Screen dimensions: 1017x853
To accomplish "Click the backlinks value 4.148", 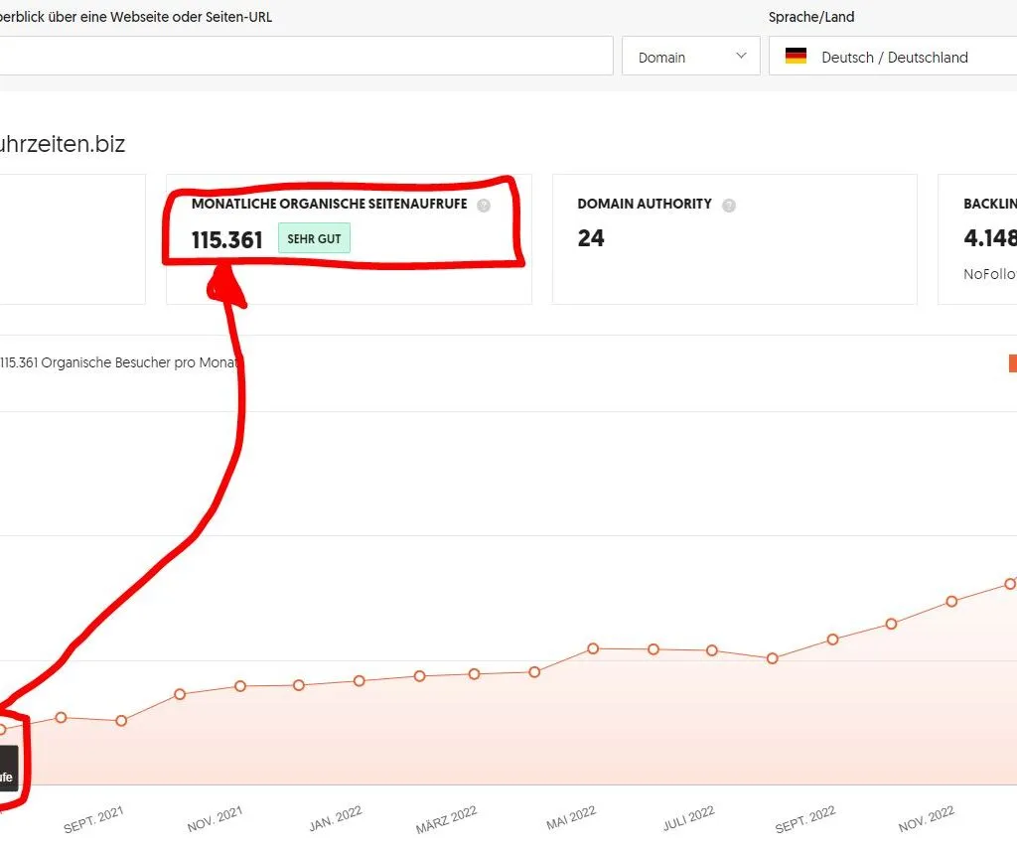I will [990, 238].
